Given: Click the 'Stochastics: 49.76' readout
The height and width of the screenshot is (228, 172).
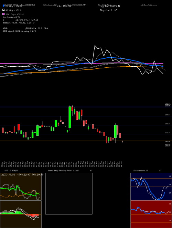Looking at the screenshot, I should [x=11, y=17].
